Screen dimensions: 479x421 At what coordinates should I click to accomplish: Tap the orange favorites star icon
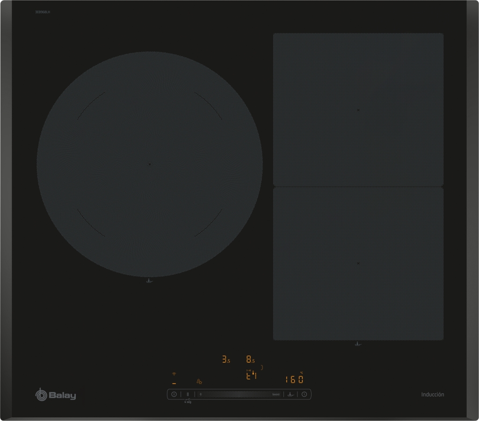200,382
